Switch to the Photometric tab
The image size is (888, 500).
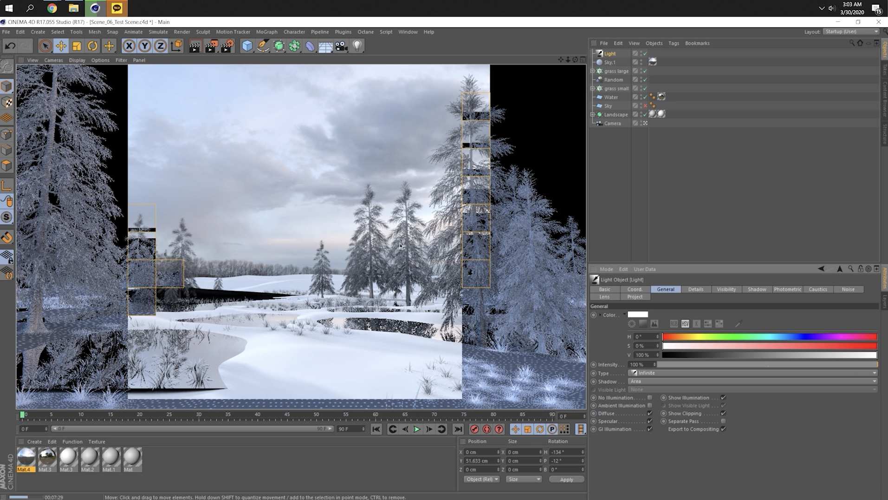pyautogui.click(x=788, y=289)
